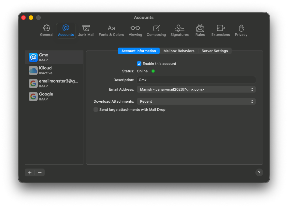Viewport: 288px width, 207px height.
Task: Open the Fonts & Colors pane
Action: 111,30
